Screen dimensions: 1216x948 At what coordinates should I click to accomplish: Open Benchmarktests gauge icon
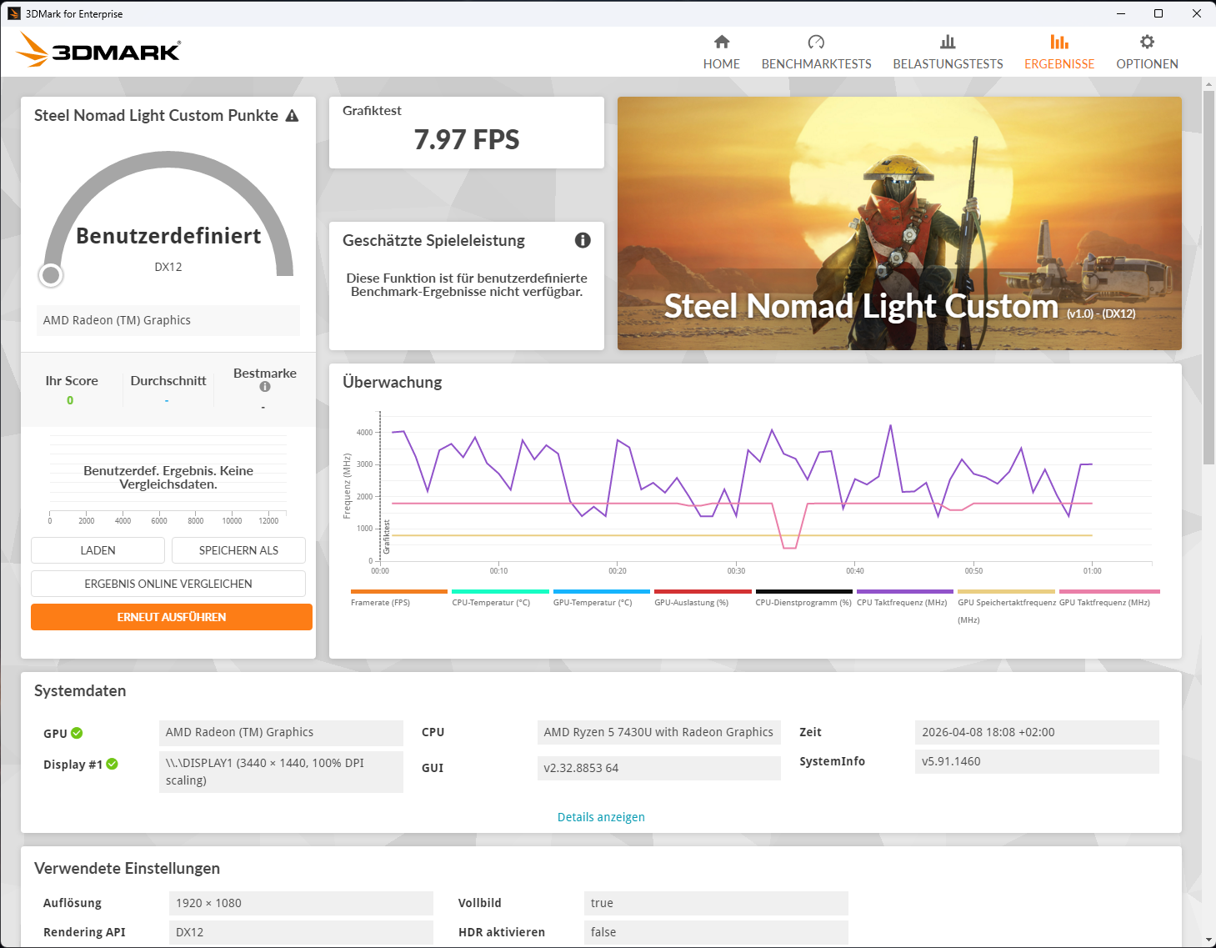pyautogui.click(x=816, y=42)
